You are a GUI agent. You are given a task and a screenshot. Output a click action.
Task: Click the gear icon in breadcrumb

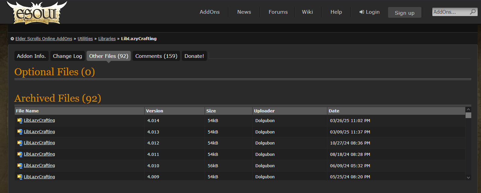pos(12,39)
